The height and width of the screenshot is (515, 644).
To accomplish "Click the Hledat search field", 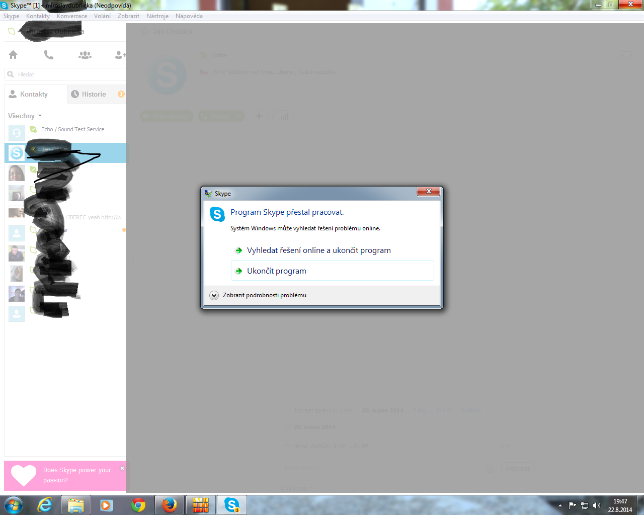I will coord(65,74).
